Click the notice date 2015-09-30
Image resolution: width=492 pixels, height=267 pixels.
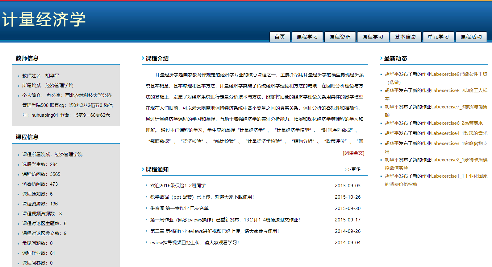348,208
